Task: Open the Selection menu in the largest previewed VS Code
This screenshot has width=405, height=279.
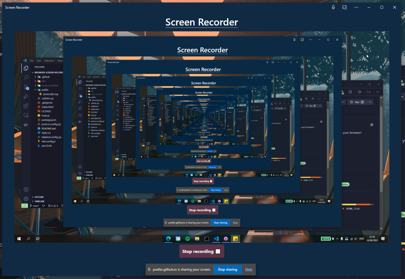Action: pos(49,61)
